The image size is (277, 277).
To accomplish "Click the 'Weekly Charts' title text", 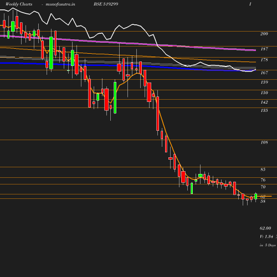I will pos(19,4).
